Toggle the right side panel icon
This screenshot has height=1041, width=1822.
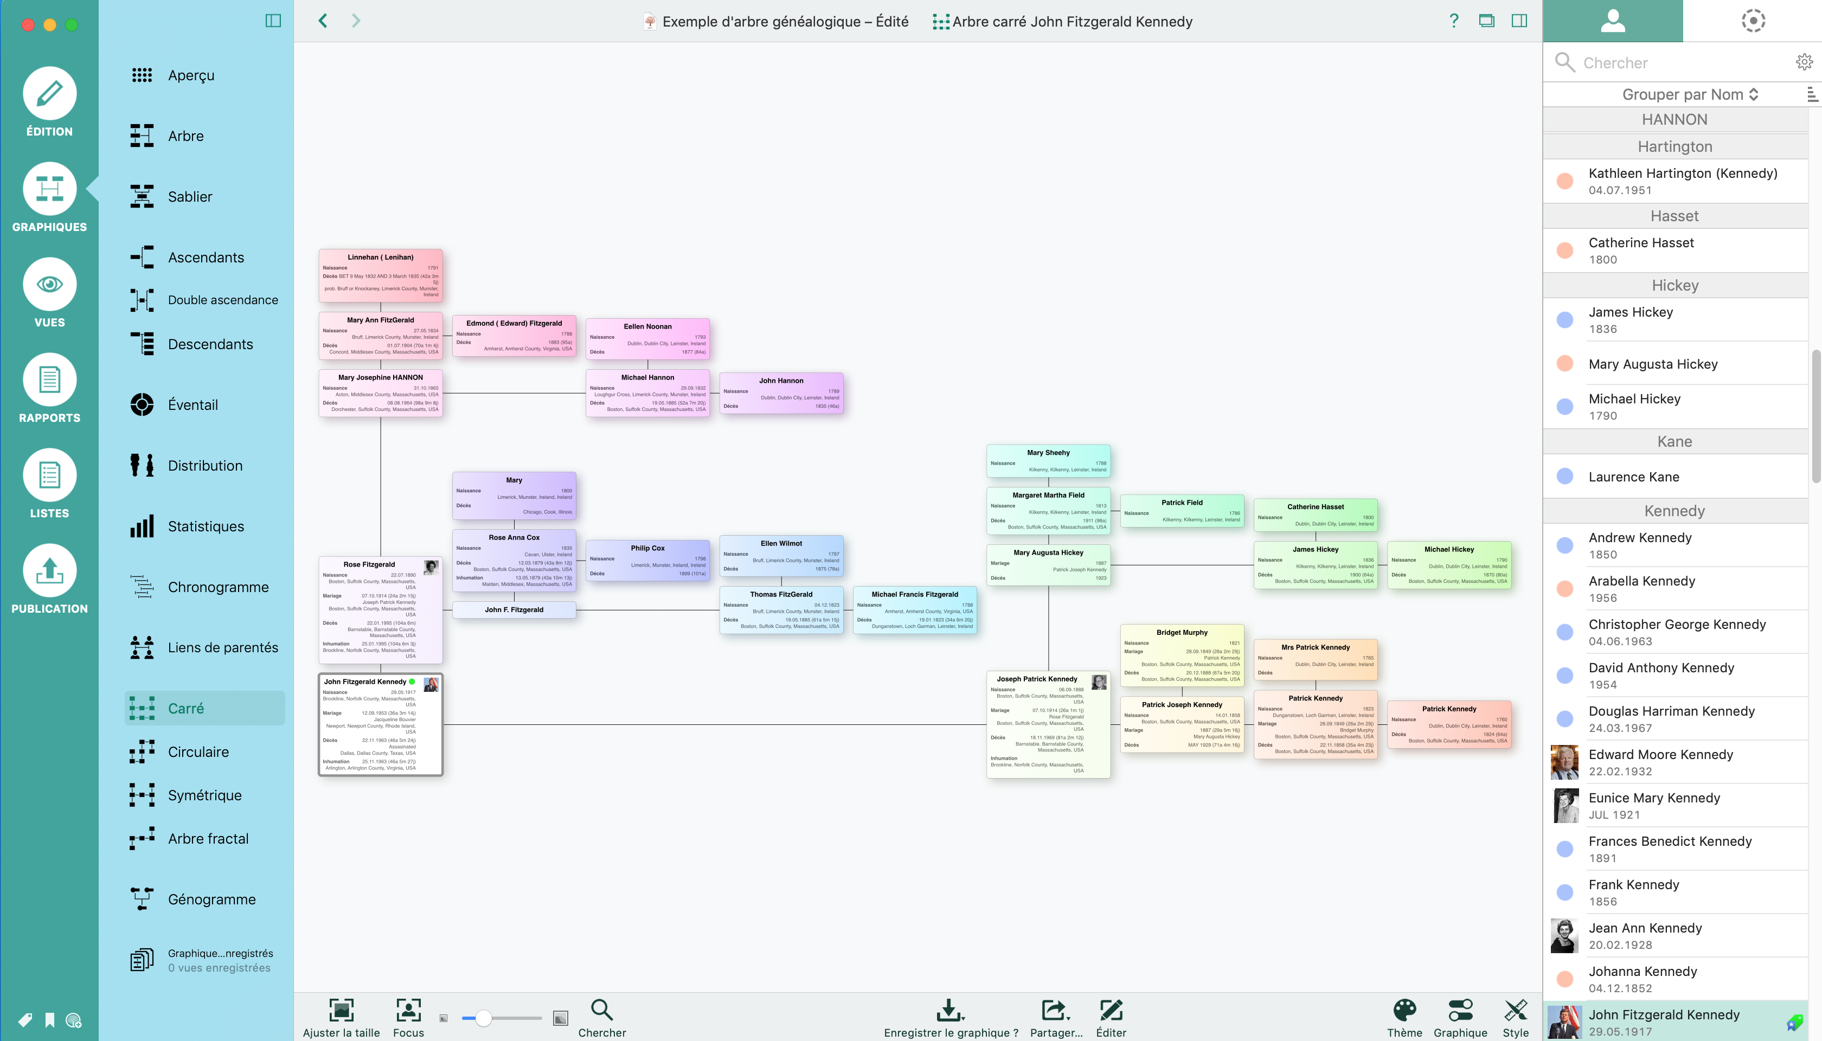[1519, 21]
